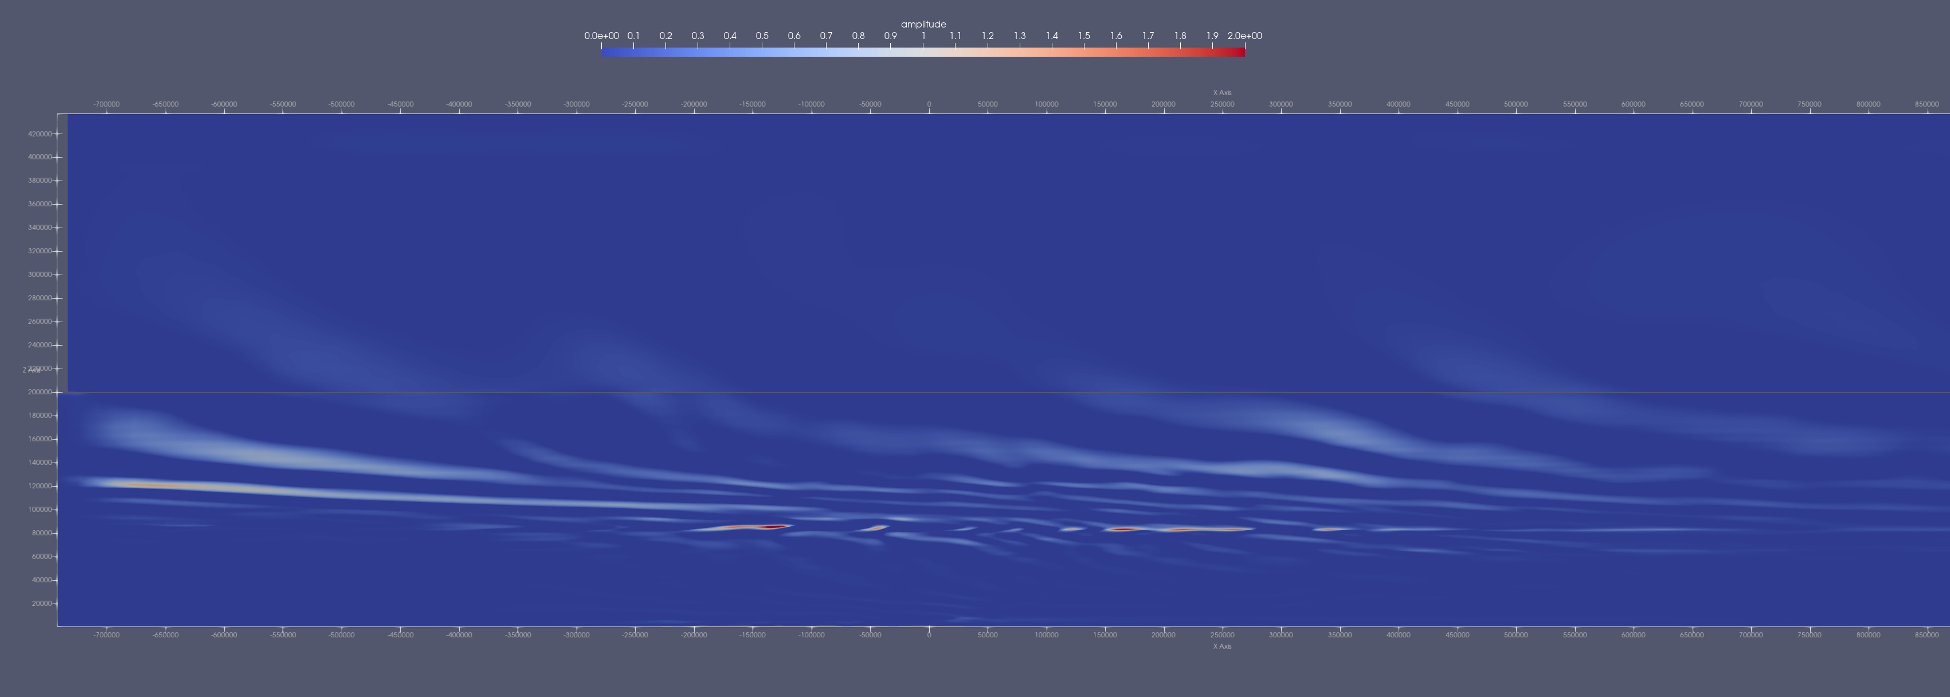
Task: Click the 0.5 label on color legend
Action: (x=762, y=36)
